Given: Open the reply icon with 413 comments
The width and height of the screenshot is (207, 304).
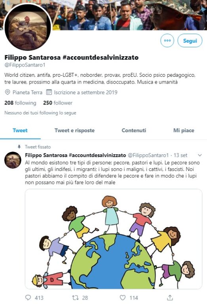Looking at the screenshot, I should click(x=28, y=297).
